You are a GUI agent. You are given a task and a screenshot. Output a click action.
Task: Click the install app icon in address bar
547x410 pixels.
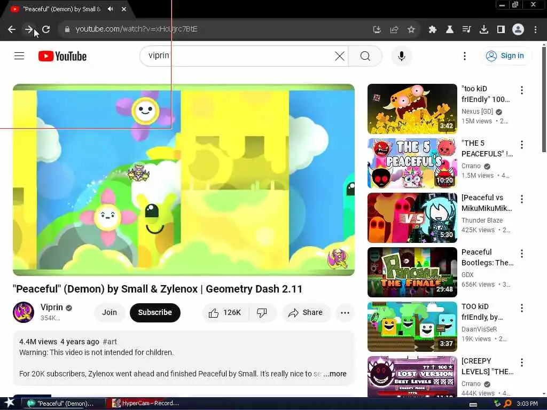377,30
